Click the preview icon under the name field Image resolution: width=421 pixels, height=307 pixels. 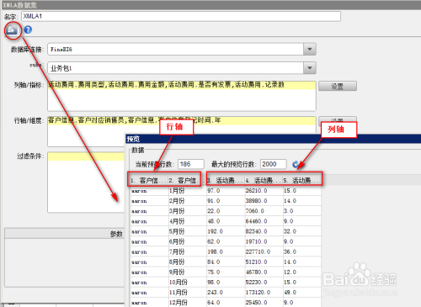[12, 29]
